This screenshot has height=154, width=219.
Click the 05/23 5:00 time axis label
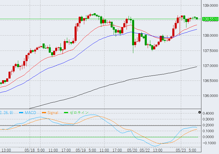pyautogui.click(x=188, y=150)
